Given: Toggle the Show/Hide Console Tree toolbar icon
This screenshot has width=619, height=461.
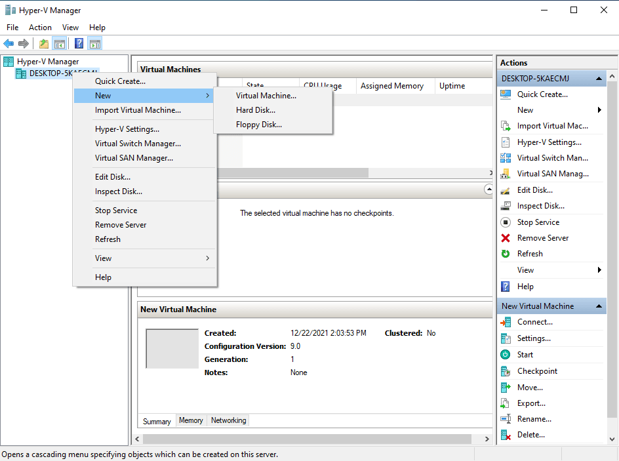Looking at the screenshot, I should 60,43.
